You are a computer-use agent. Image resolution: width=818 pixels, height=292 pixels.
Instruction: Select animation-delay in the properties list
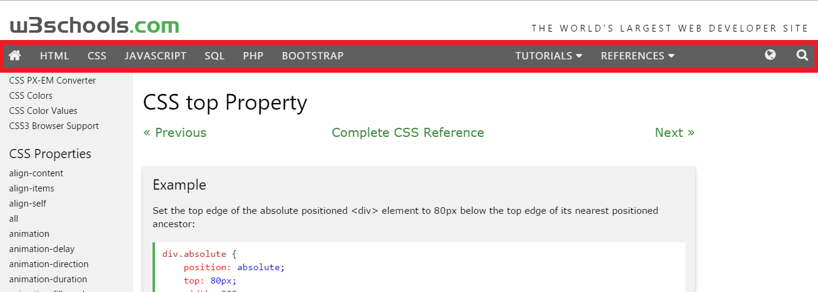point(42,249)
